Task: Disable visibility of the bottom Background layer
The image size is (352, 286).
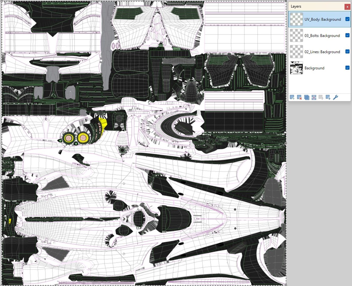Action: pos(347,68)
